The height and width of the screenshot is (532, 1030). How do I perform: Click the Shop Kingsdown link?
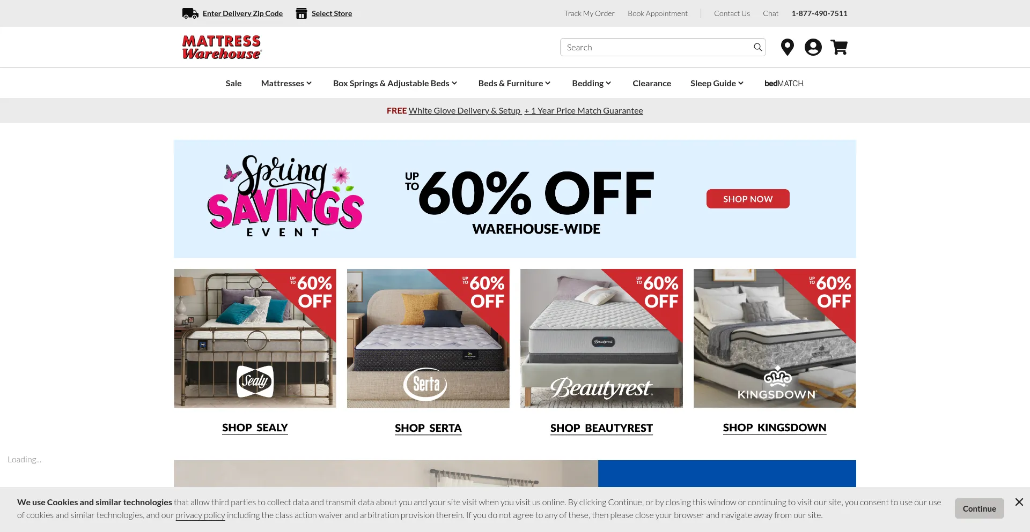tap(774, 428)
